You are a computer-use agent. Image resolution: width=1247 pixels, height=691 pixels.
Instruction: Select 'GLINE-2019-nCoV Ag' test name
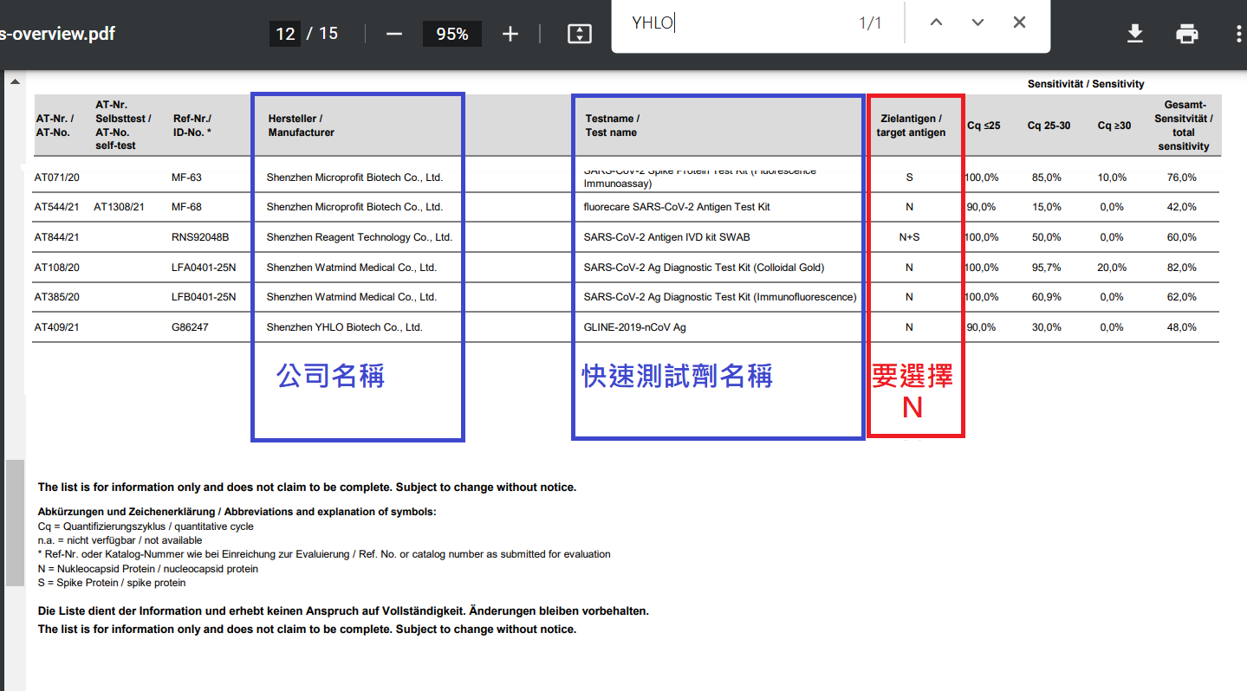pyautogui.click(x=635, y=327)
